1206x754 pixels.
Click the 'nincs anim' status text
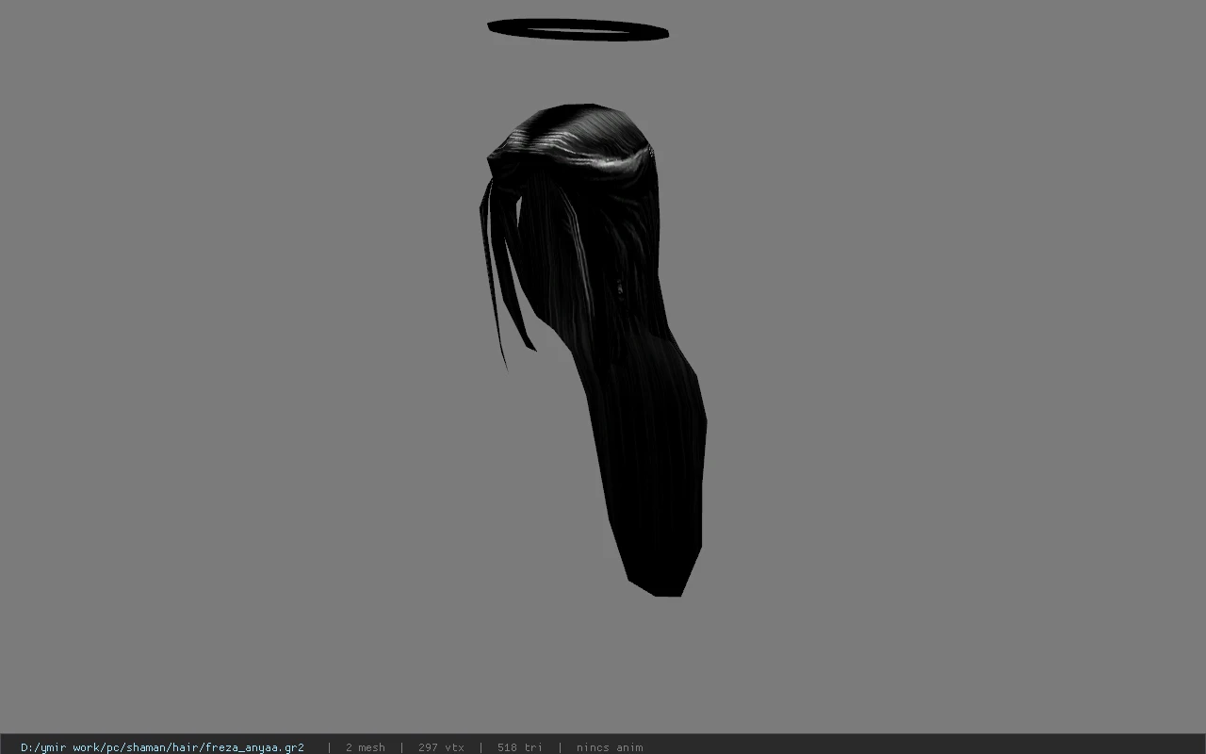click(x=610, y=747)
